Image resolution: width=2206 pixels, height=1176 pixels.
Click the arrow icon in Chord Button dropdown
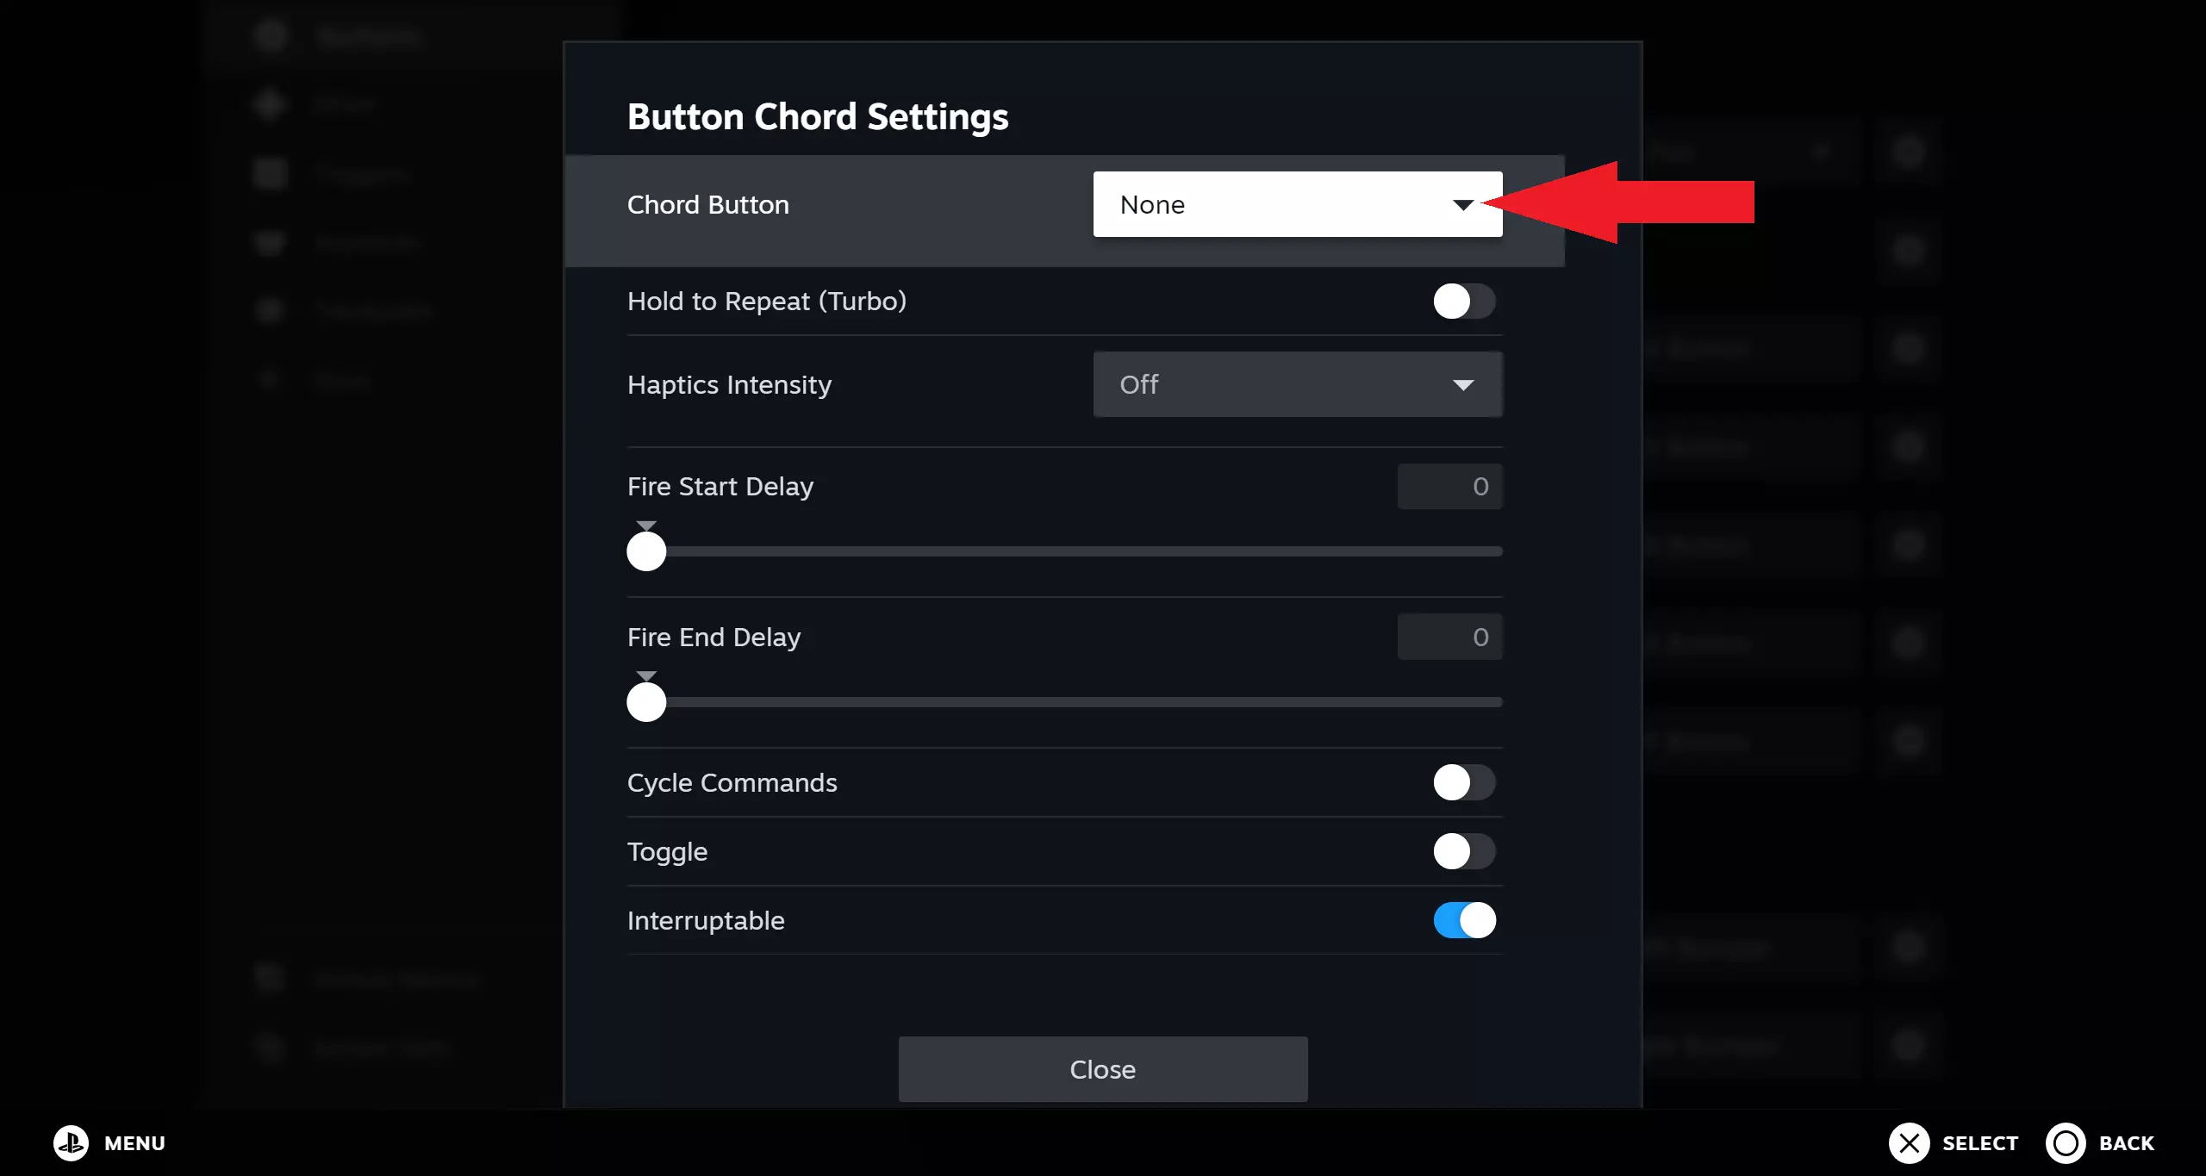[1462, 205]
